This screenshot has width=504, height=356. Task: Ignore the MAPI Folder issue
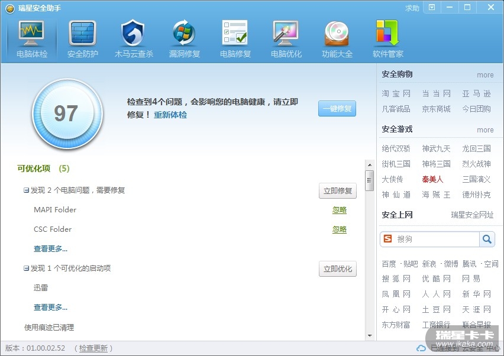(340, 210)
